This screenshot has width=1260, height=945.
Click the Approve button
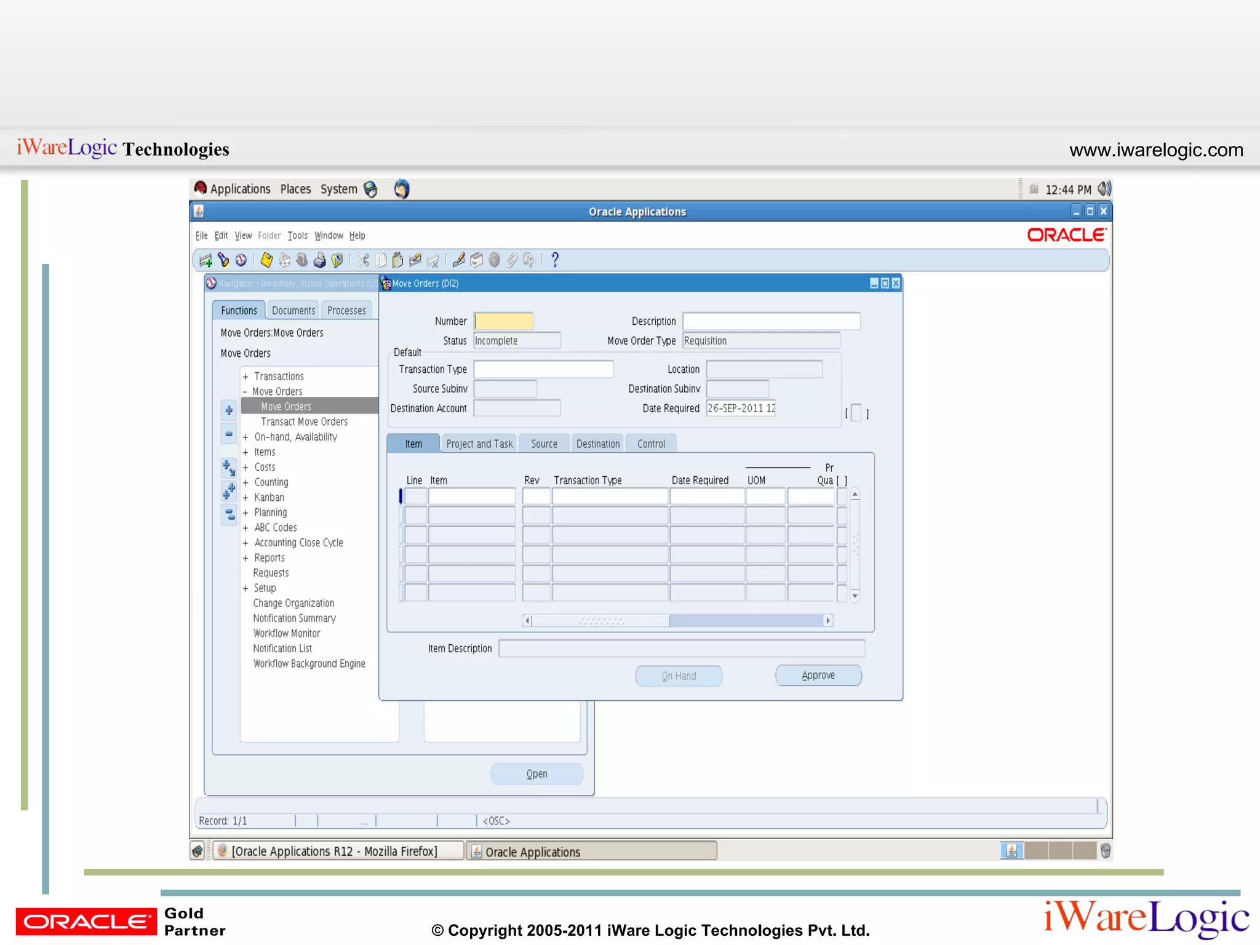tap(818, 676)
